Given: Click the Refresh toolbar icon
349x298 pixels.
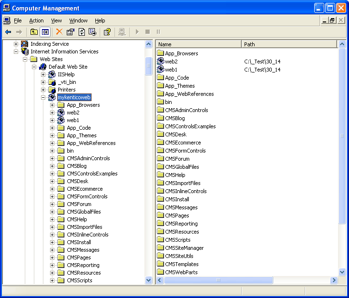Looking at the screenshot, I should coord(82,32).
